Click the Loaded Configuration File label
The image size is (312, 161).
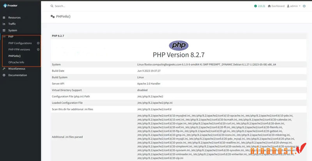tap(67, 103)
